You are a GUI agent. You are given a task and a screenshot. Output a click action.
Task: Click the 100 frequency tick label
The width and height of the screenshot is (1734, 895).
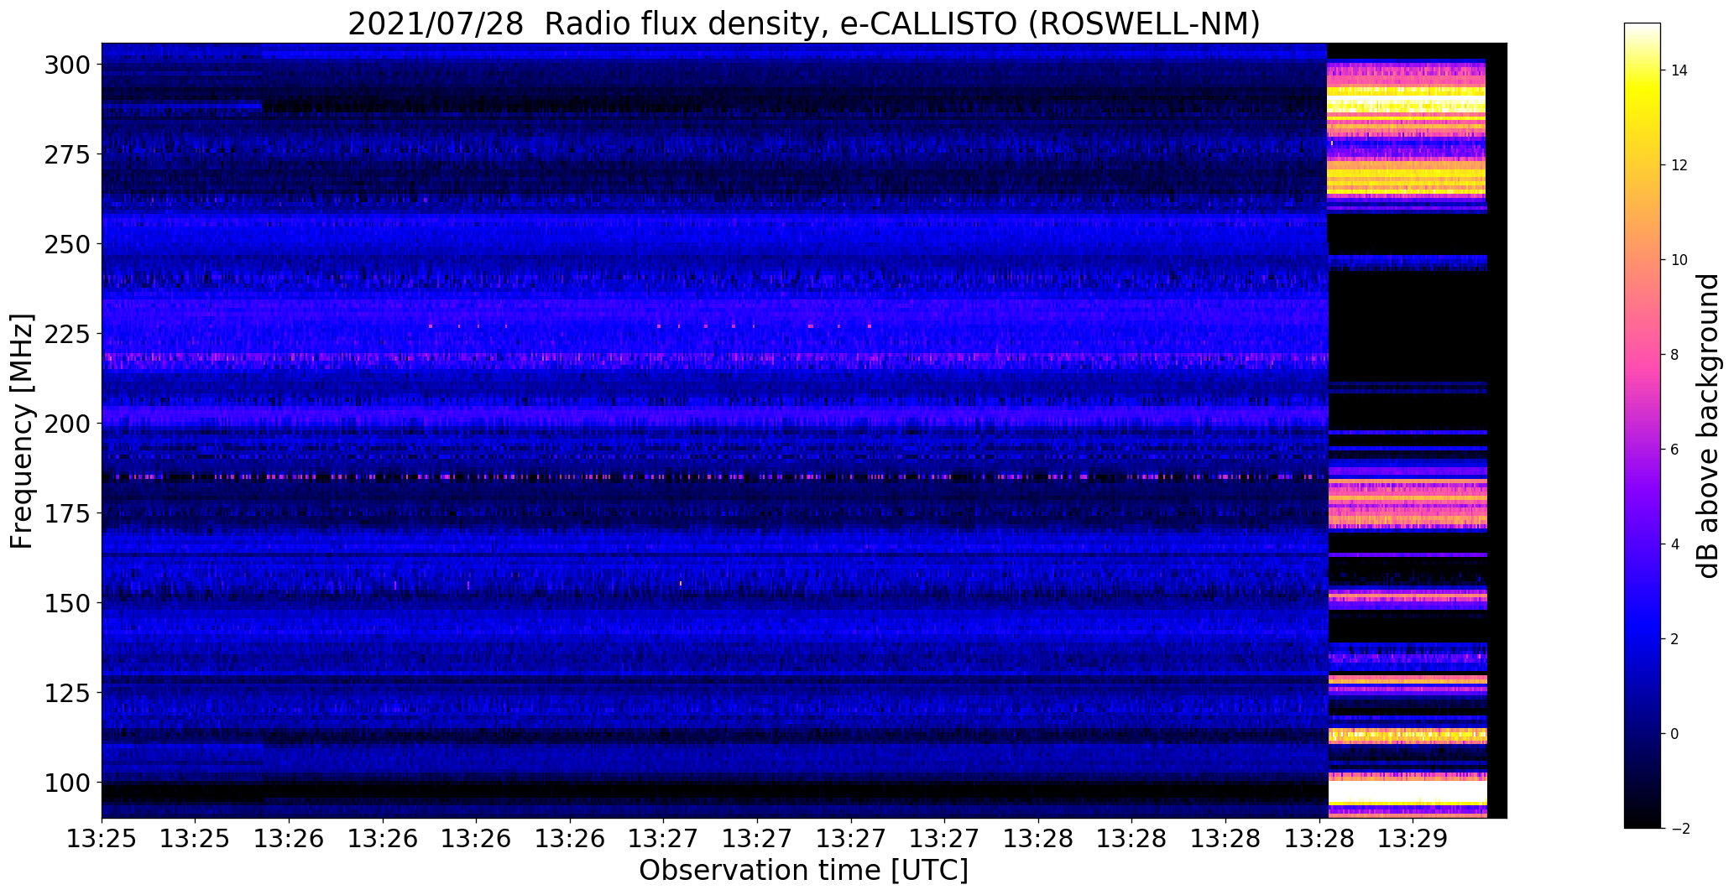(67, 783)
